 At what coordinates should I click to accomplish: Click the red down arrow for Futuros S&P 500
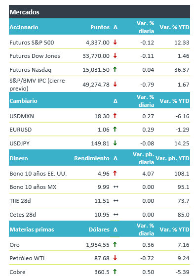click(x=115, y=42)
